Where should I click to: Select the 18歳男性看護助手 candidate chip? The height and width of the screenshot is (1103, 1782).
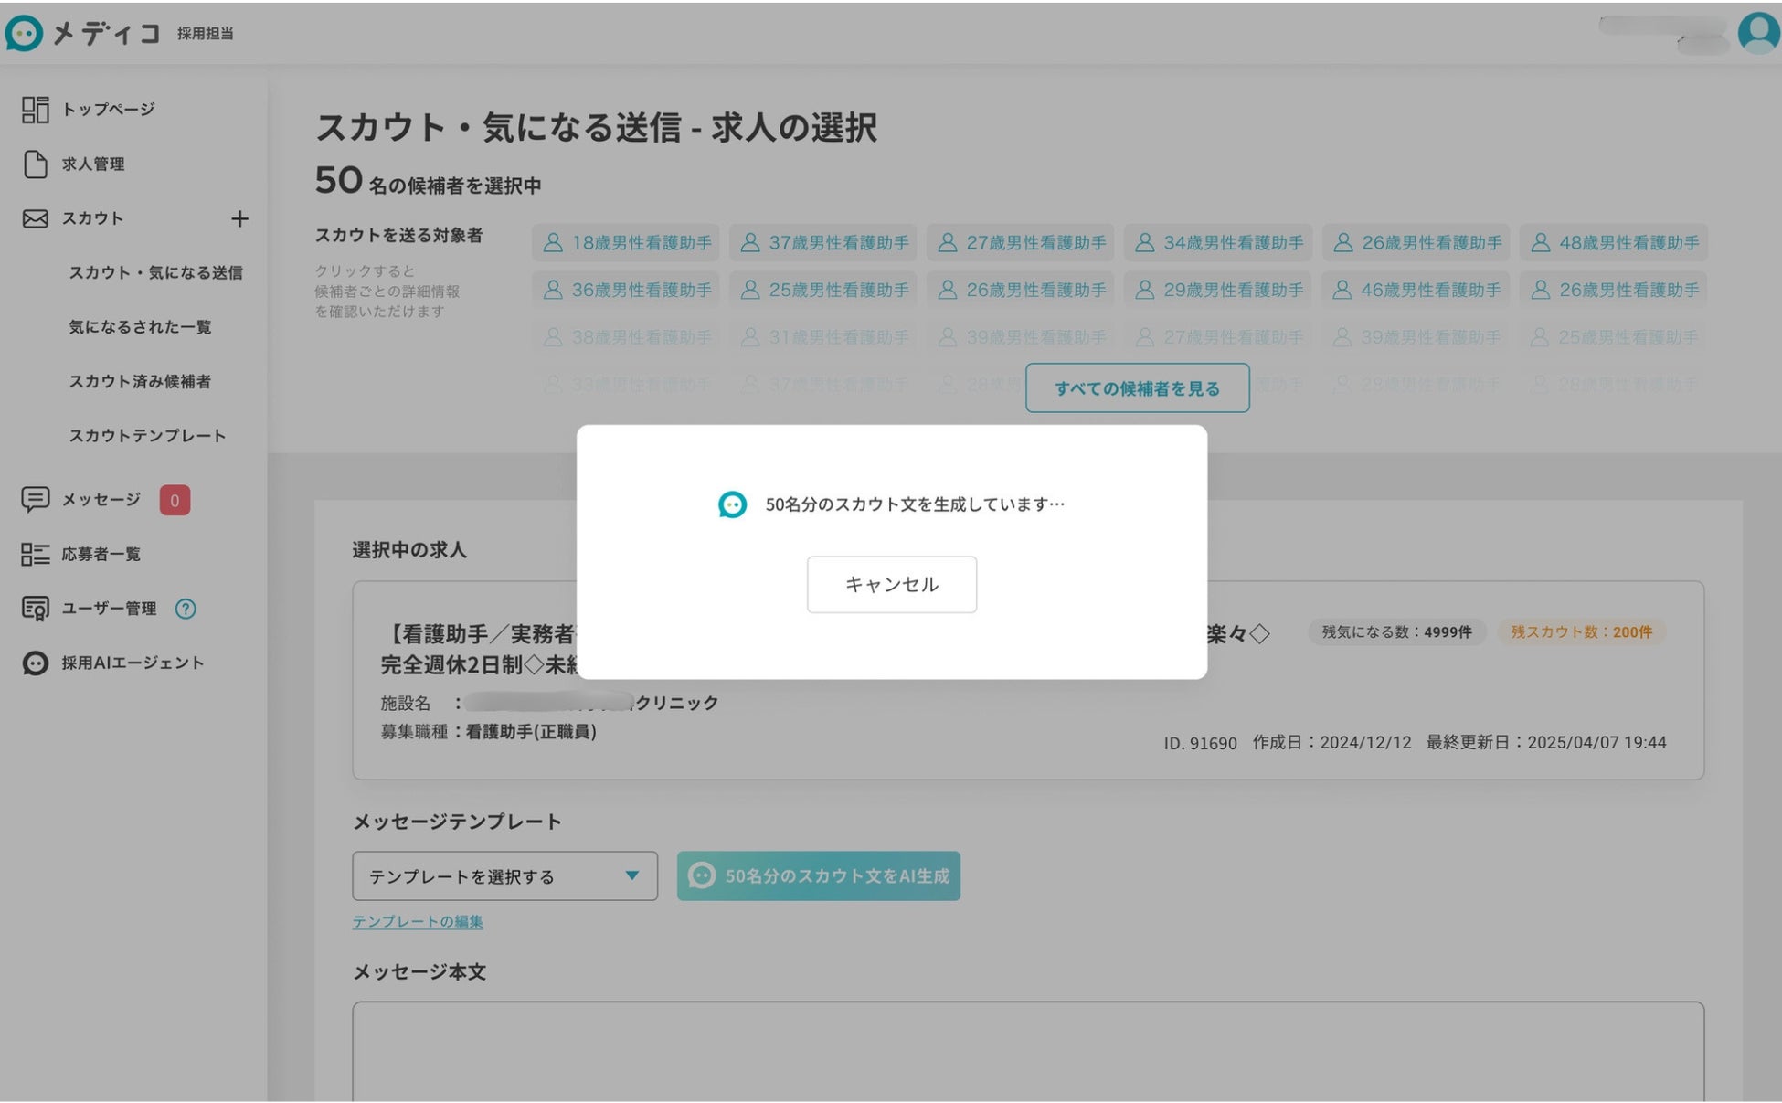point(626,243)
